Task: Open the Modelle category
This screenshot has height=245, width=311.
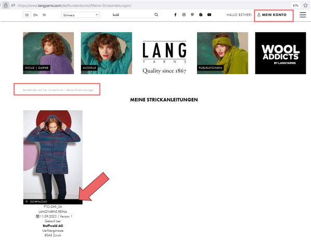Action: click(x=103, y=53)
